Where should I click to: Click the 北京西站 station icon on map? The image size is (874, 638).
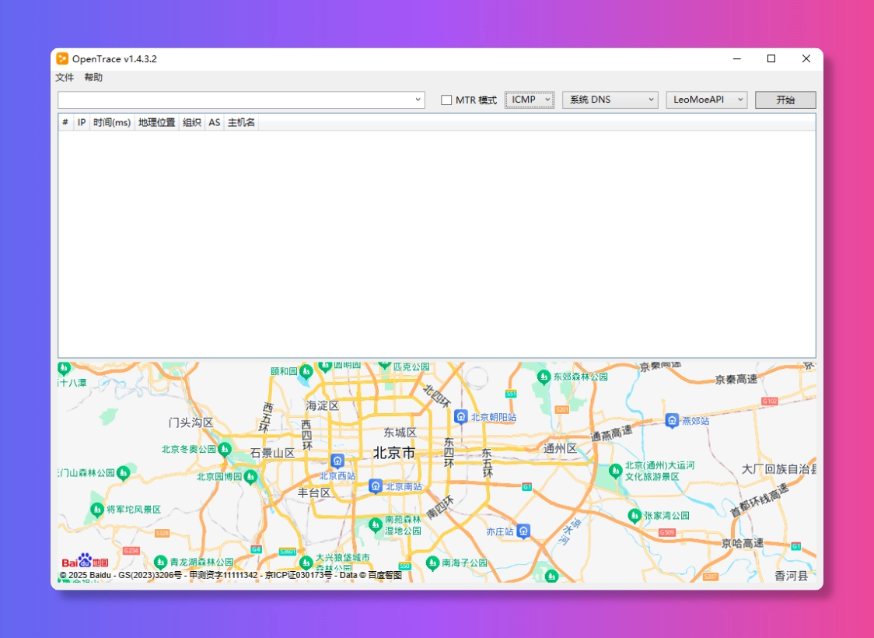point(337,461)
